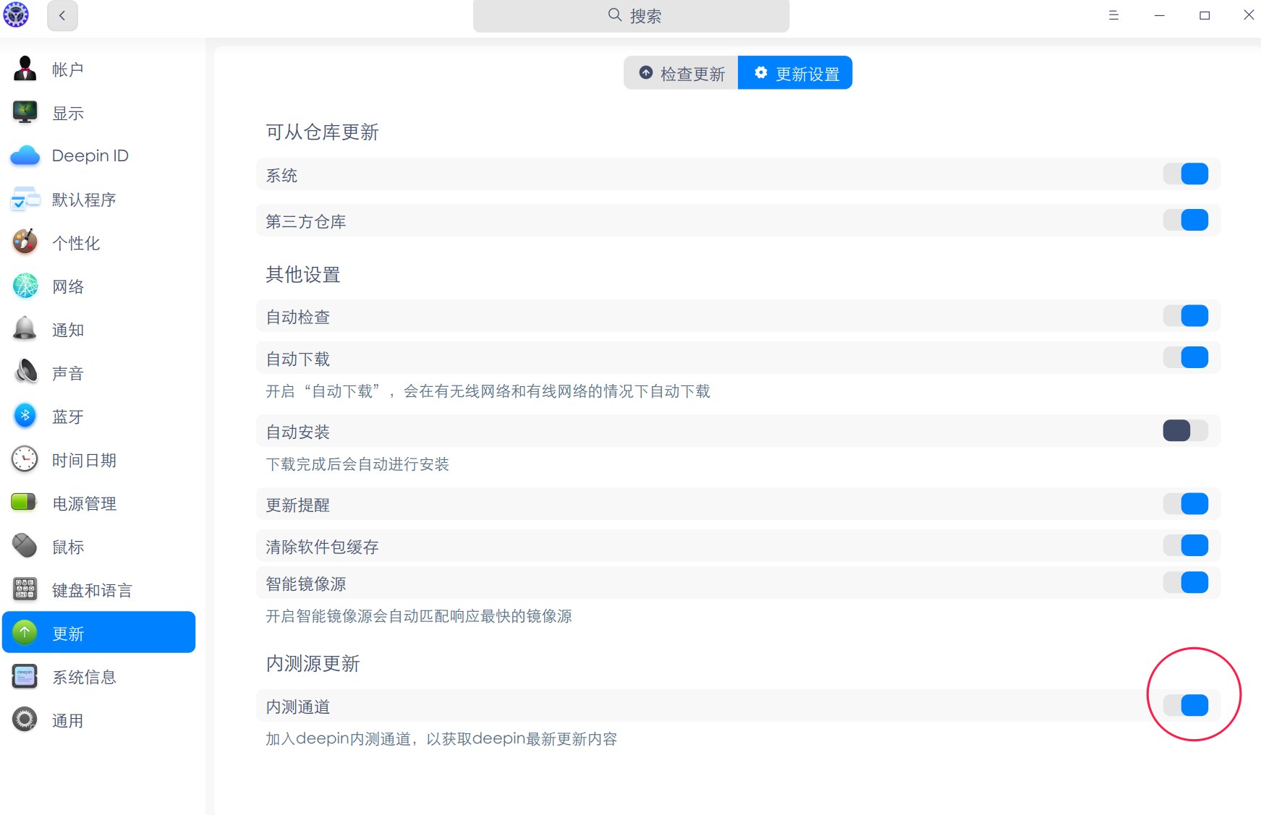Turn off the 自动下载 switch
The height and width of the screenshot is (815, 1261).
point(1186,357)
